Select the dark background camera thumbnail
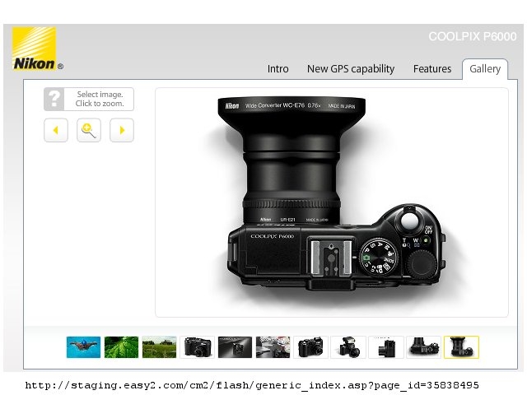This screenshot has height=395, width=527. [x=235, y=347]
